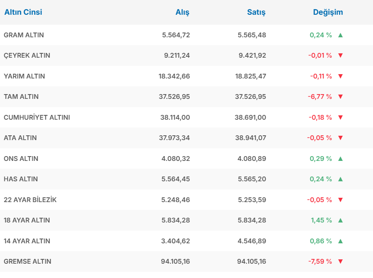Open the CUMHURİYET ALTINI link

[x=37, y=118]
